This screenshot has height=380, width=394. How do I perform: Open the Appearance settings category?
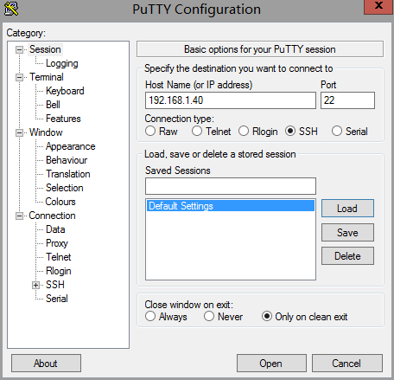71,146
